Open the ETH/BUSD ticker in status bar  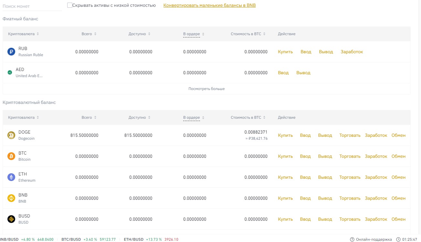[x=151, y=239]
